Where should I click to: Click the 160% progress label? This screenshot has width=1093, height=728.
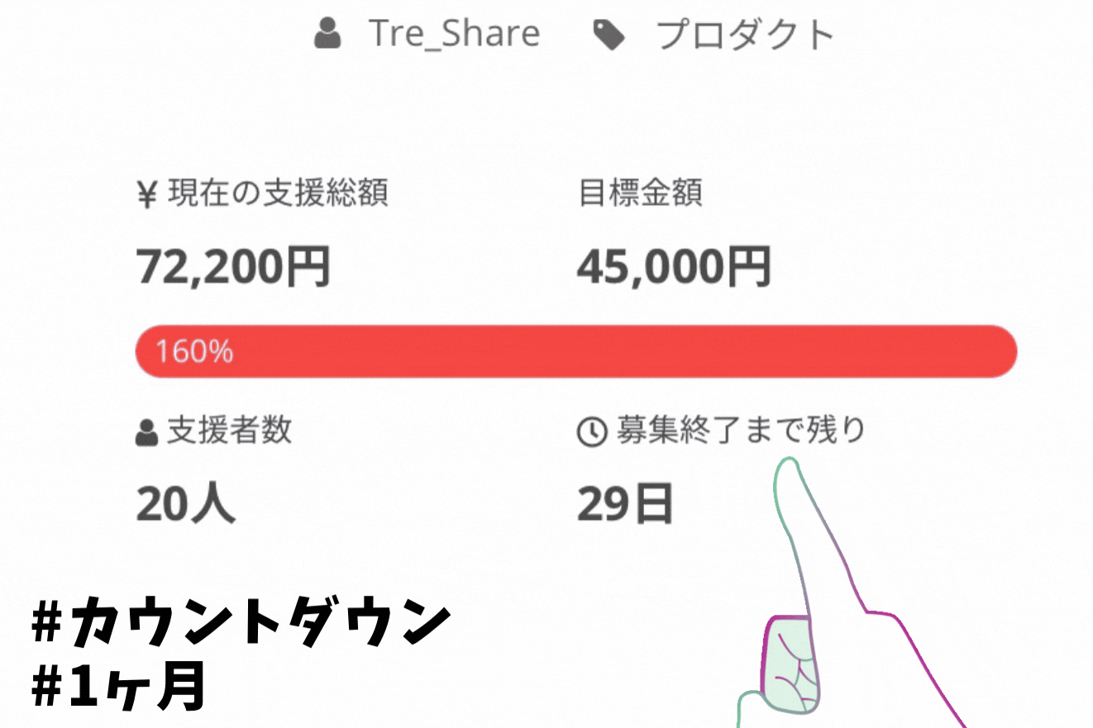[x=194, y=353]
